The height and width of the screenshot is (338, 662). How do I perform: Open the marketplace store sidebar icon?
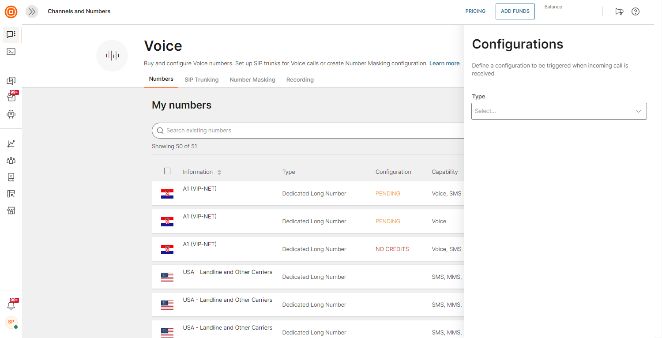11,210
